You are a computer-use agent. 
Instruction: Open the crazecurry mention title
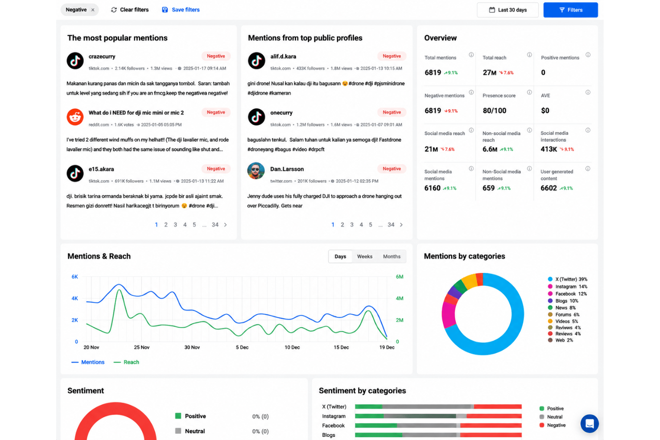102,57
